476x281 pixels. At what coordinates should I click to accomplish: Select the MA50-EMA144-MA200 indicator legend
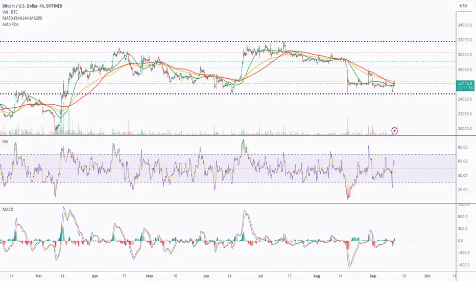tap(22, 18)
